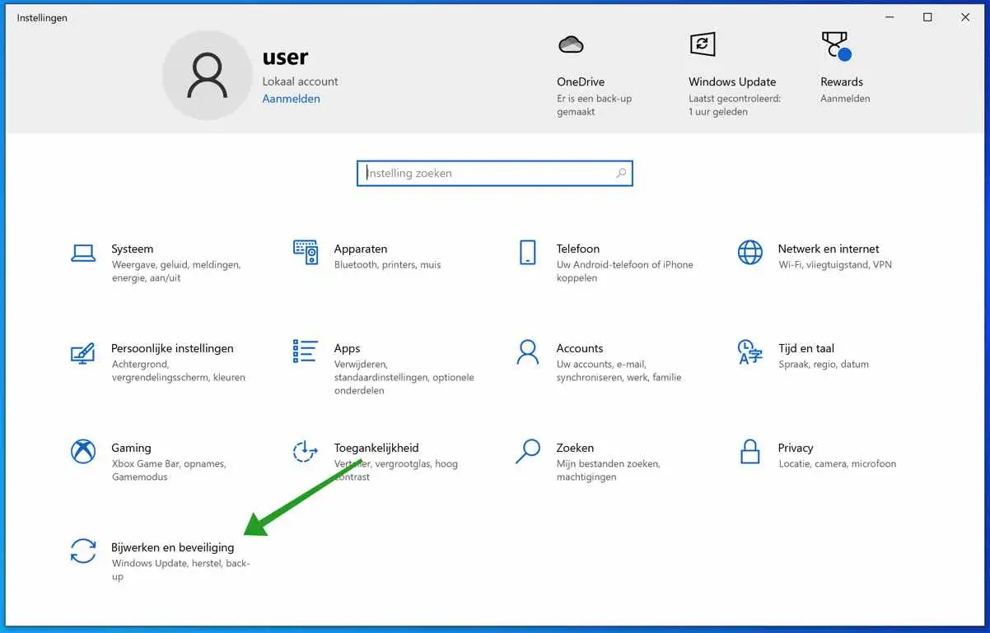Open the Persoonlijke instellingen title

[x=172, y=348]
